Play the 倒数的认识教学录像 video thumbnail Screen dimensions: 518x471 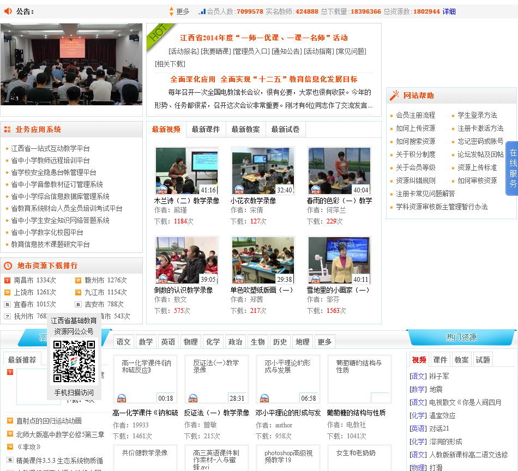tap(186, 260)
